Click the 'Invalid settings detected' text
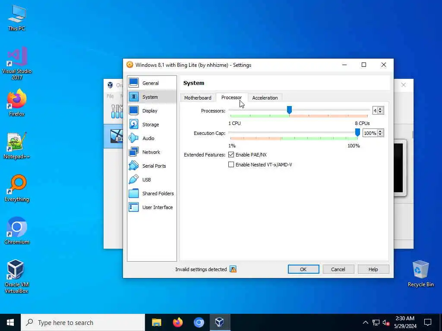 pos(201,269)
